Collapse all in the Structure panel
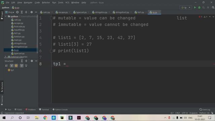The image size is (215, 121). click(26, 61)
